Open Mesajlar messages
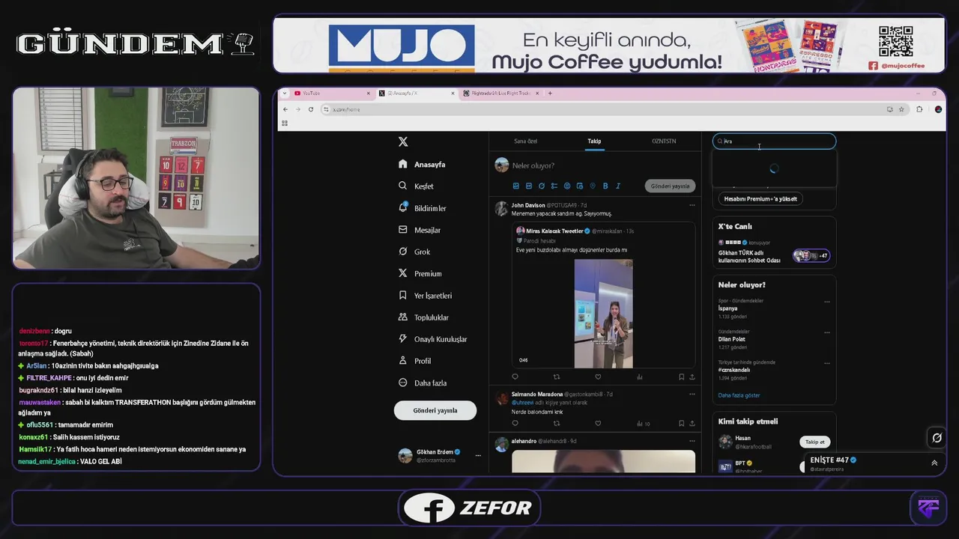The image size is (959, 539). point(420,230)
